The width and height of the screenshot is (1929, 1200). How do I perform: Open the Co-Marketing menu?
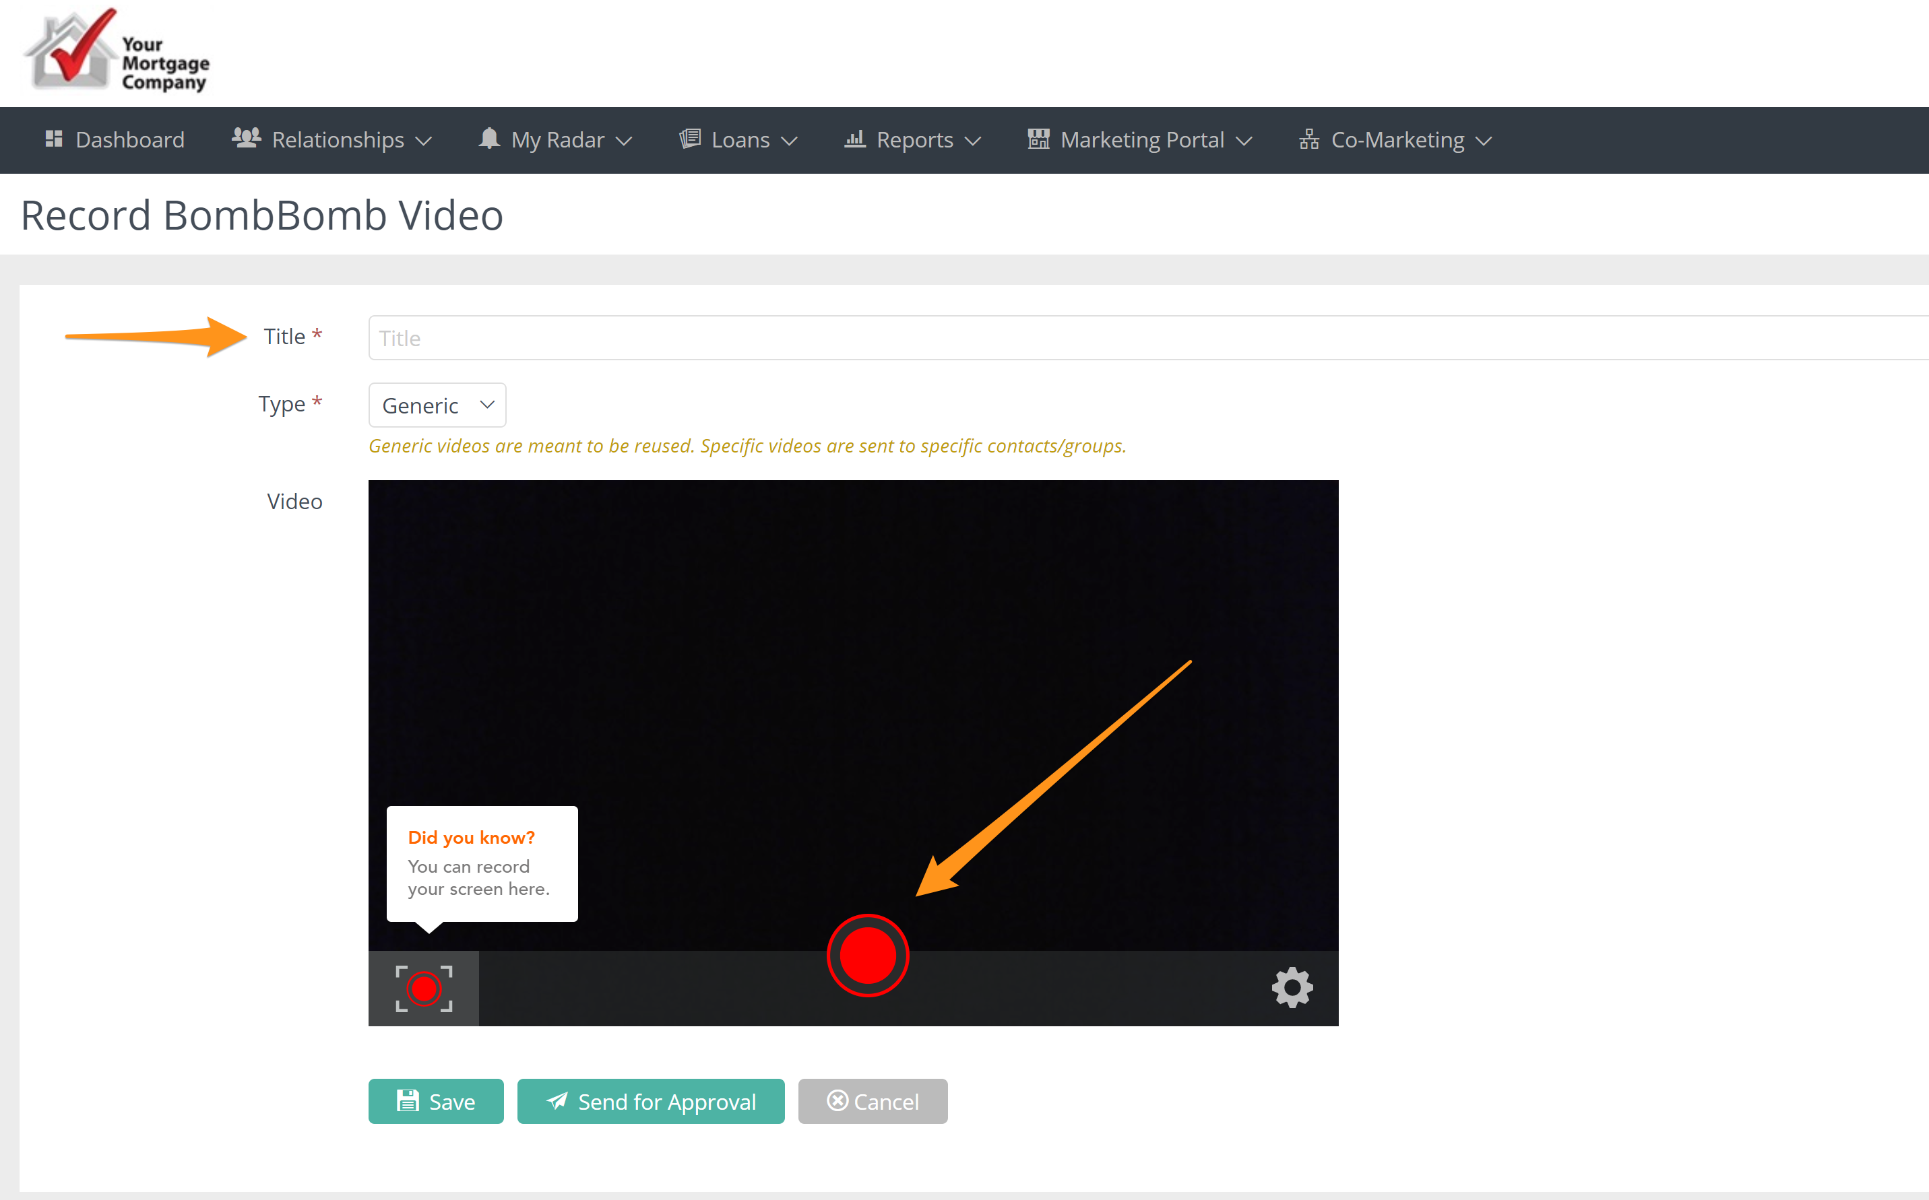pos(1396,139)
